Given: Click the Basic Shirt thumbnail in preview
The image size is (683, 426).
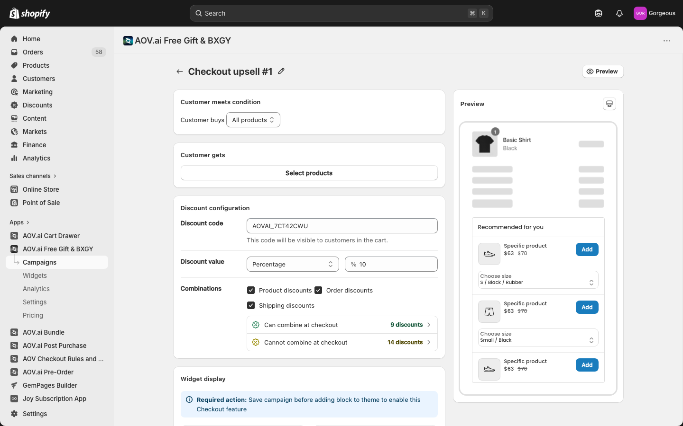Looking at the screenshot, I should (485, 144).
